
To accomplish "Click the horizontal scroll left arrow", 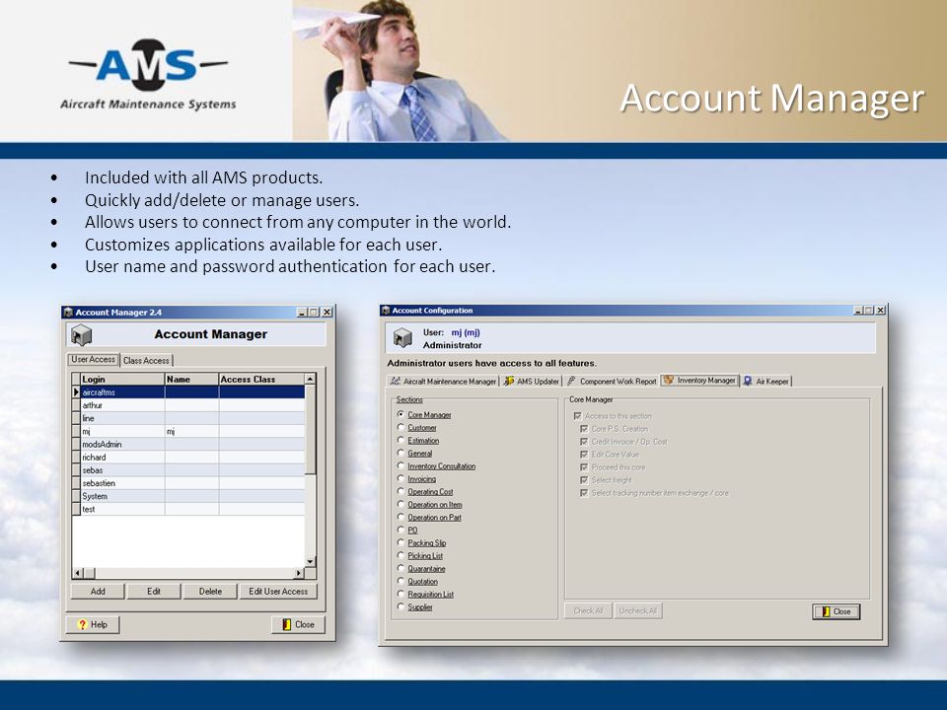I will click(77, 572).
